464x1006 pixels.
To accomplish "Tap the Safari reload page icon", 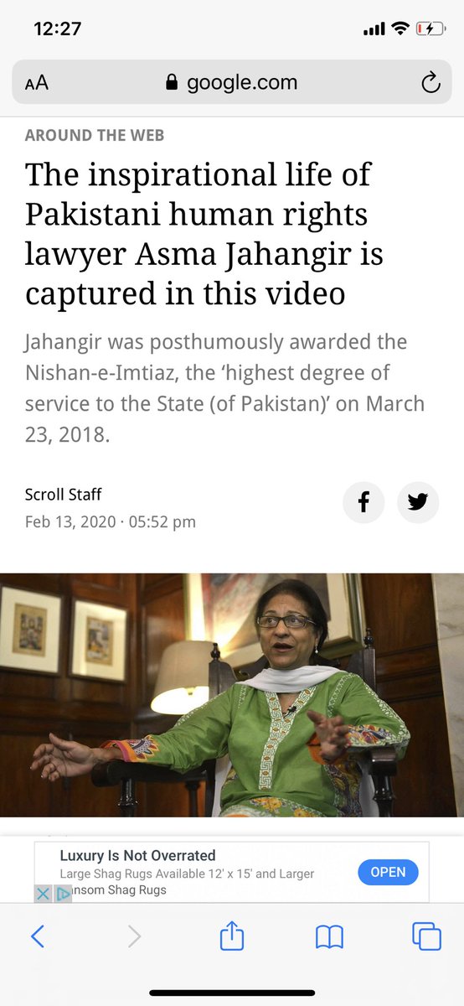I will (x=430, y=82).
